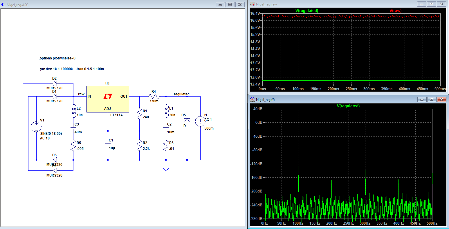
Task: Minimize the Nigel_reg.fft window
Action: (x=422, y=99)
